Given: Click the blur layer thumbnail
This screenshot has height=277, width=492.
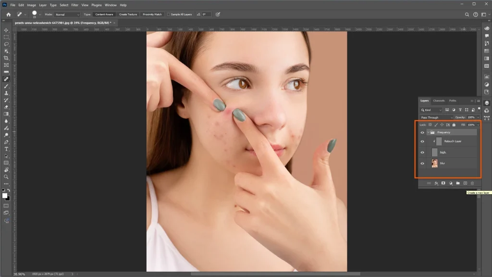Looking at the screenshot, I should click(434, 164).
